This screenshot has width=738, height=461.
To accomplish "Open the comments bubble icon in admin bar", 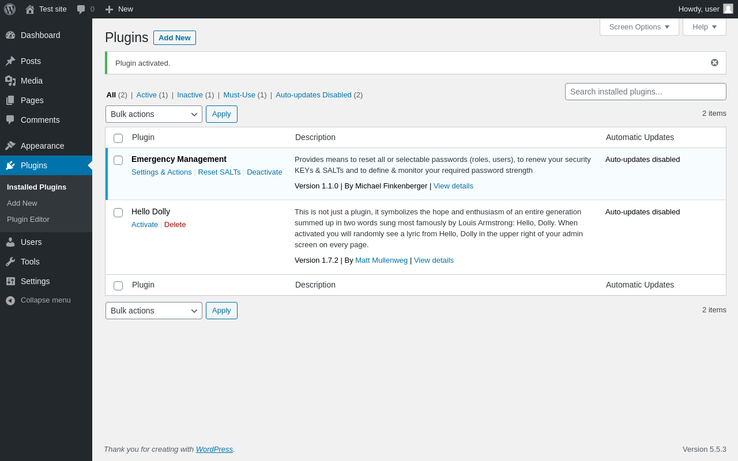I will [x=81, y=9].
